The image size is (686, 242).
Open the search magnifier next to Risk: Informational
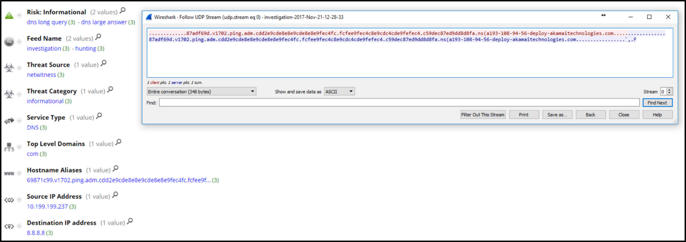[123, 11]
